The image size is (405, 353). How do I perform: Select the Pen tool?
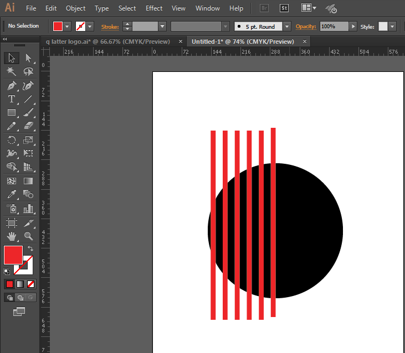tap(11, 86)
